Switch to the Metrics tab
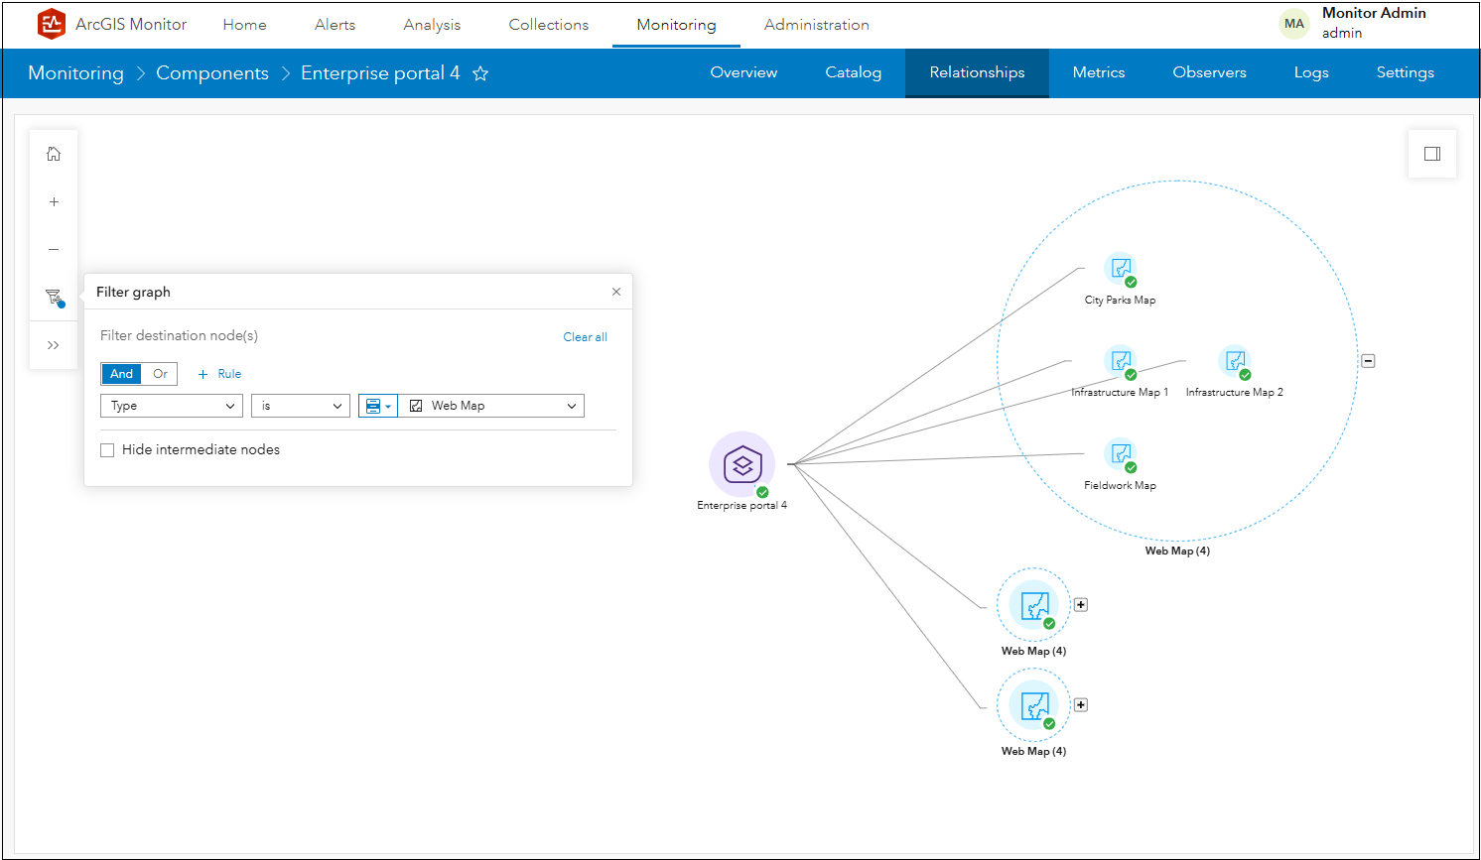 point(1099,72)
